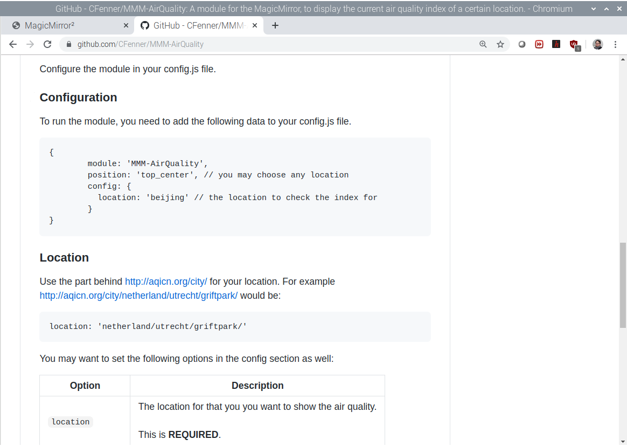
Task: Click the Location heading
Action: [x=64, y=257]
